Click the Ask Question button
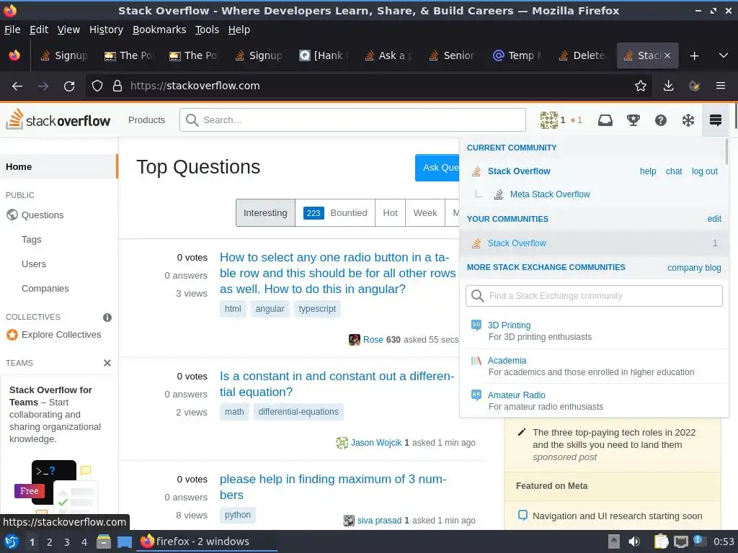Screen dimensions: 738x553 point(437,167)
